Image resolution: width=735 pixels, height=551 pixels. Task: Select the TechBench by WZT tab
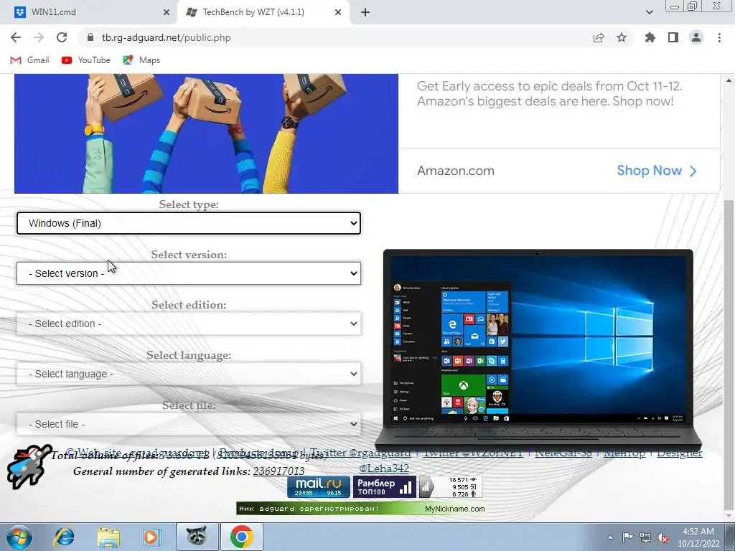point(263,12)
